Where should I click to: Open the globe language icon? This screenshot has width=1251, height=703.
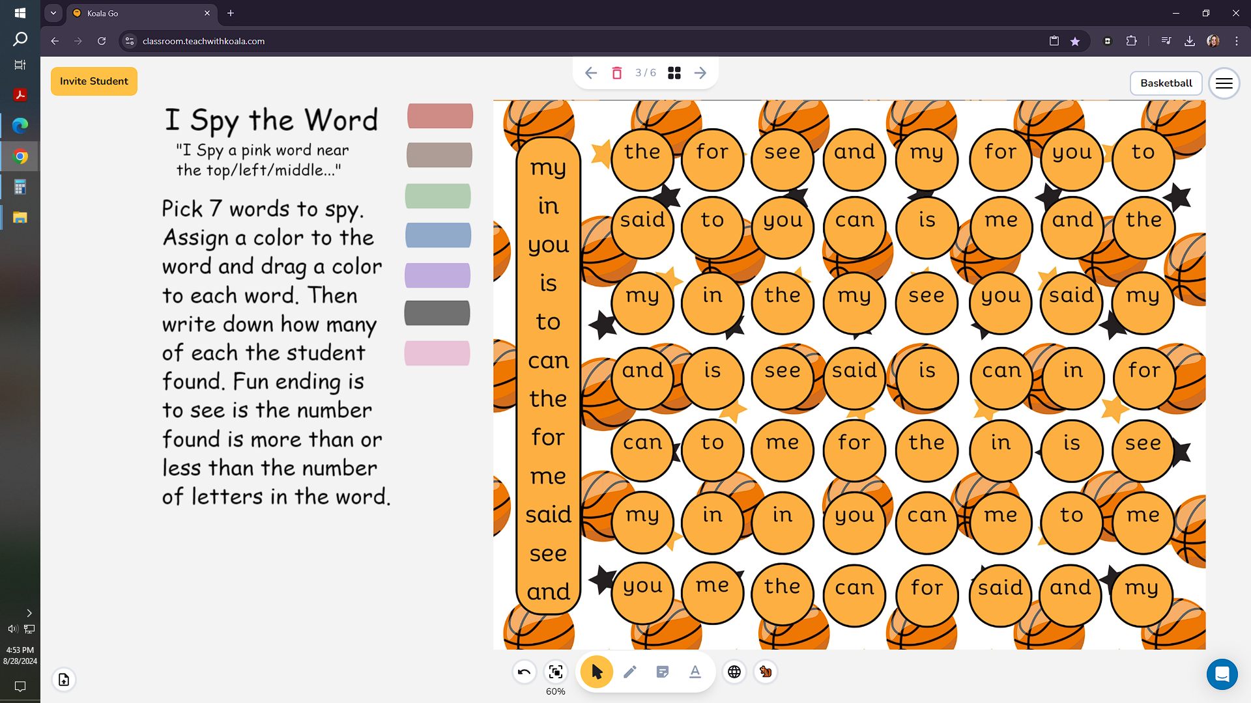(x=735, y=672)
